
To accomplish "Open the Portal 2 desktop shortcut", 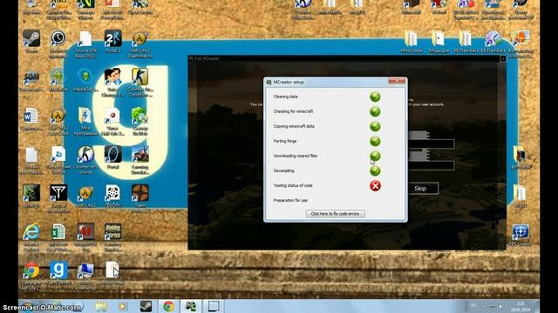I will [112, 42].
